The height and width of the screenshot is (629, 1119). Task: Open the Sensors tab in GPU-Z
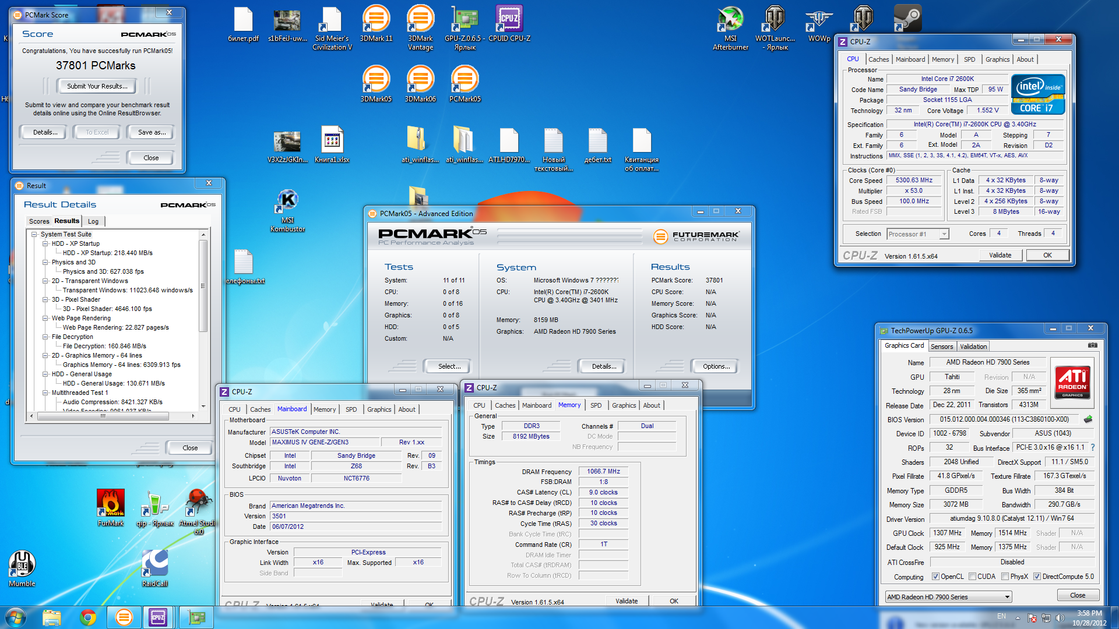942,347
